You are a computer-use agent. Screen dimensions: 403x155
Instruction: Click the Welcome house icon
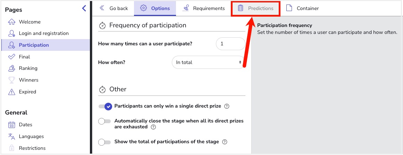tap(11, 22)
